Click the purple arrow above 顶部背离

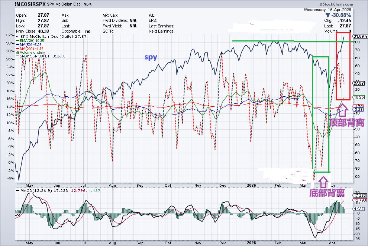(x=343, y=109)
